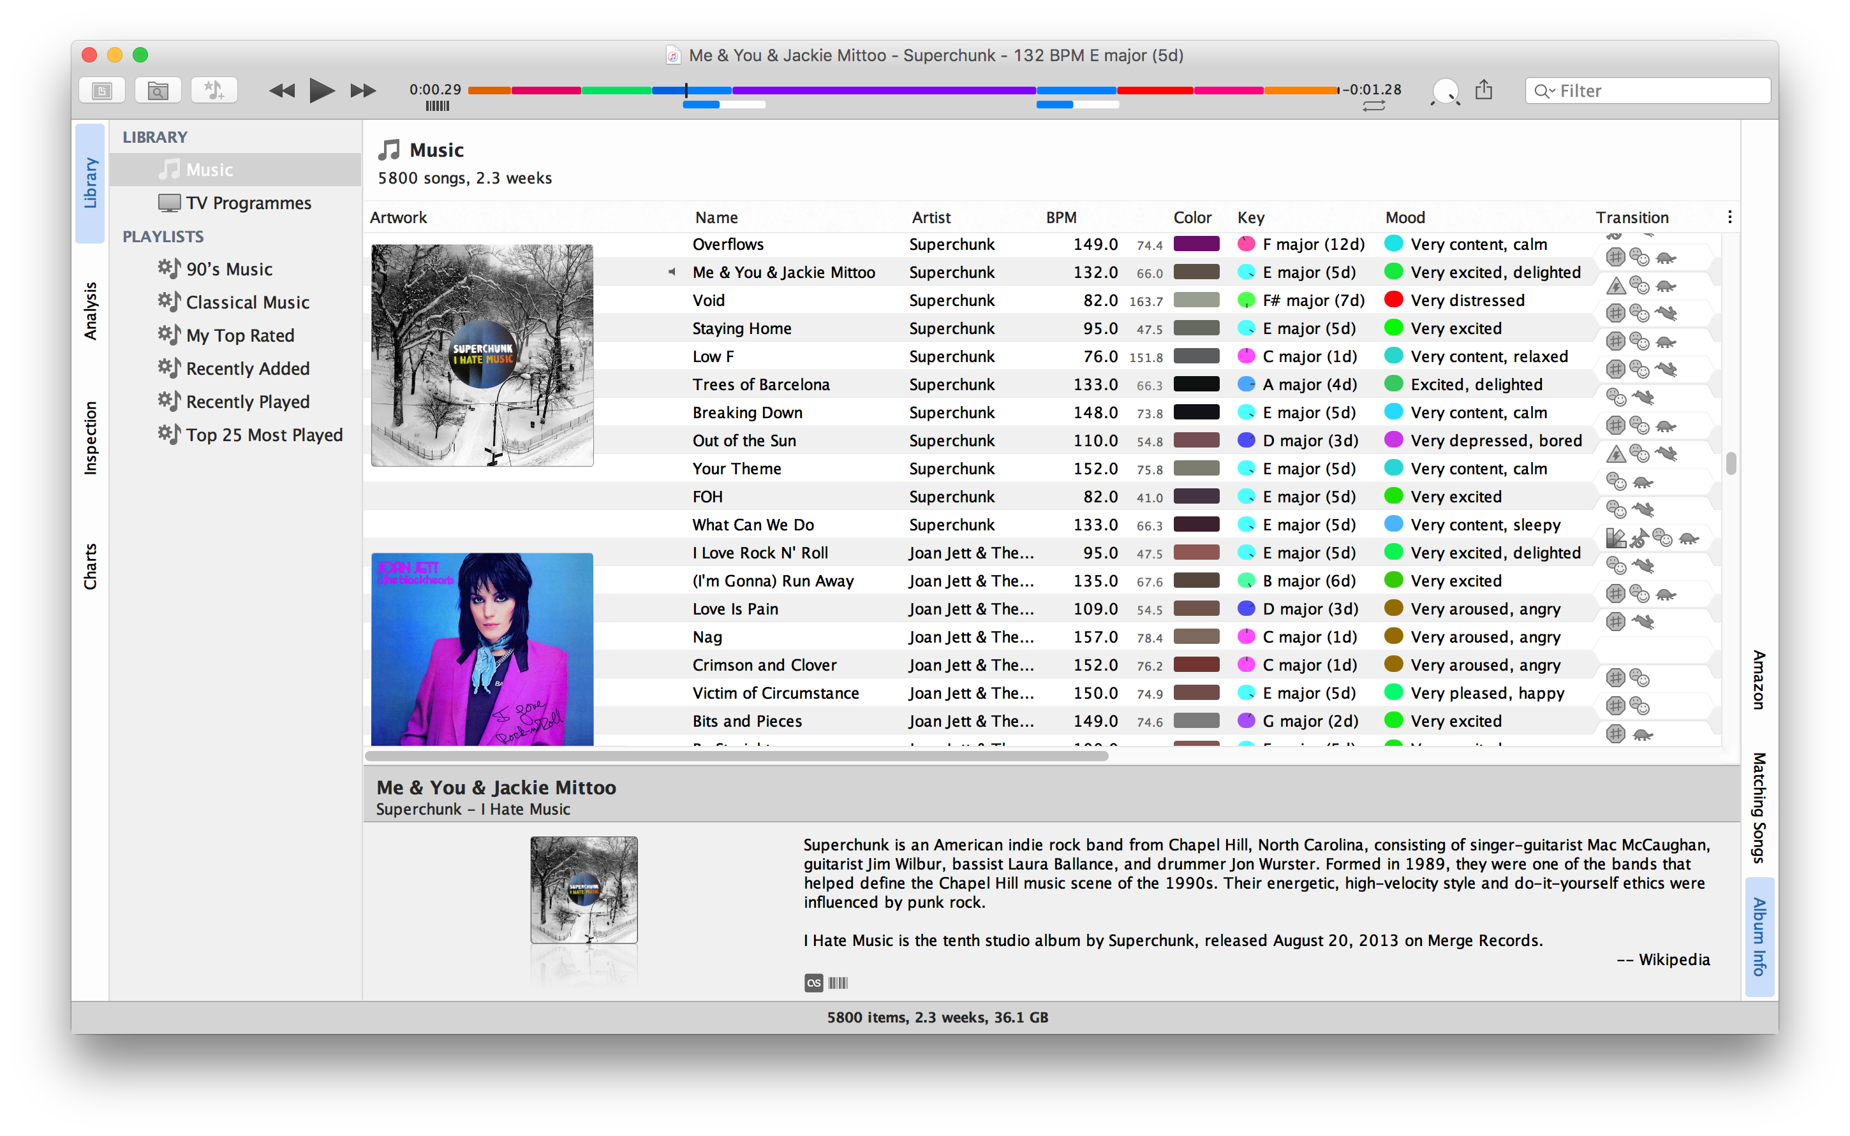Sort by the Key column header
Image resolution: width=1850 pixels, height=1136 pixels.
click(1250, 218)
